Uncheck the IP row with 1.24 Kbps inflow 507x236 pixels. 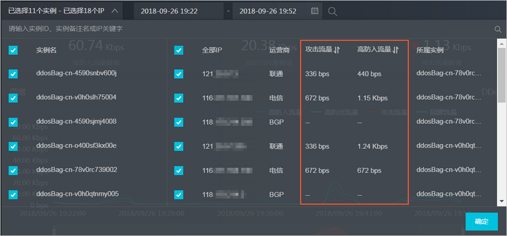tap(179, 147)
